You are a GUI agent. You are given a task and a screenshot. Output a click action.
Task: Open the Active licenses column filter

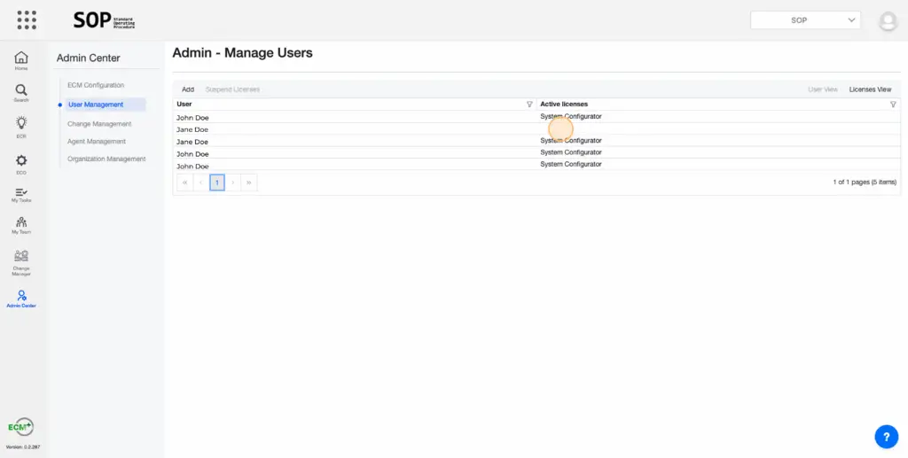click(x=893, y=105)
